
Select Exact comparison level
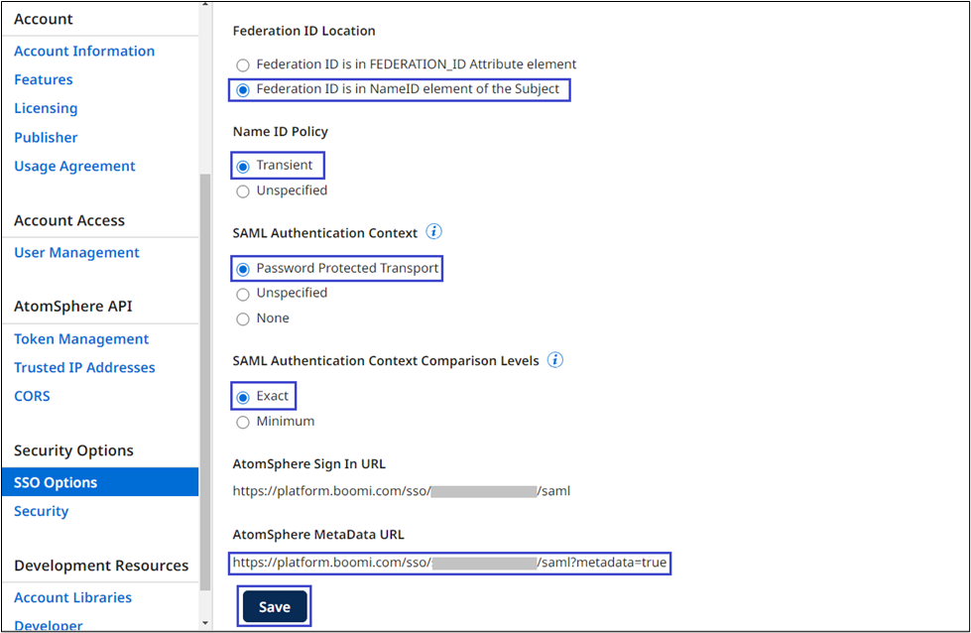(243, 397)
